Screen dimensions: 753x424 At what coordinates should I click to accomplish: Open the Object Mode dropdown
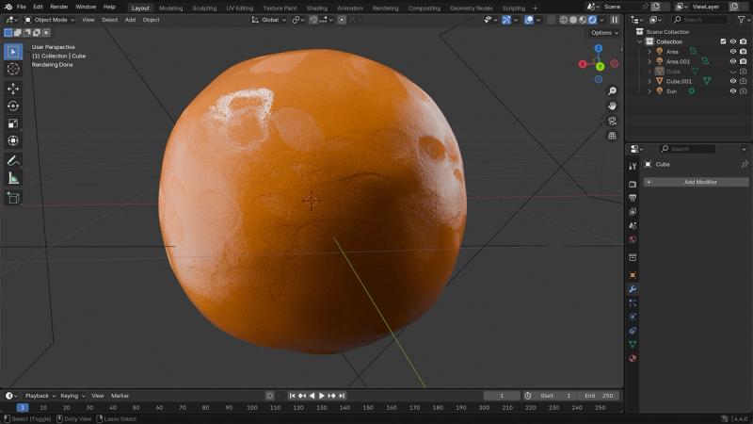click(50, 20)
